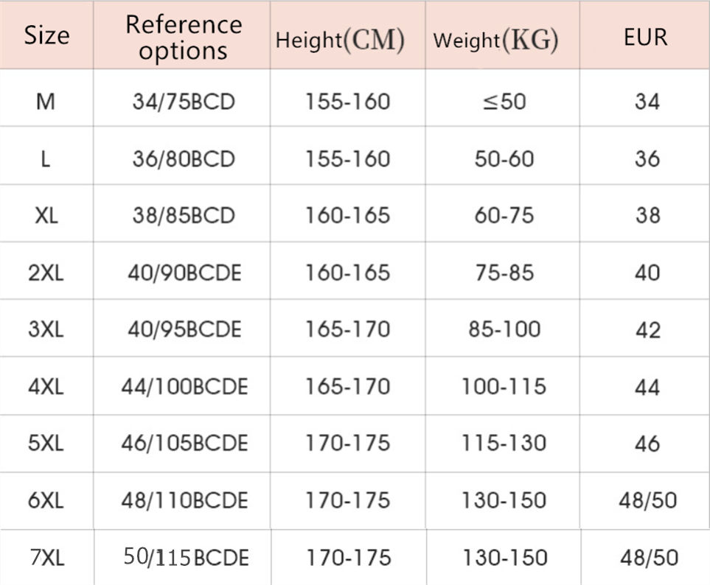Viewport: 710px width, 585px height.
Task: Click the EUR column header
Action: pos(645,38)
